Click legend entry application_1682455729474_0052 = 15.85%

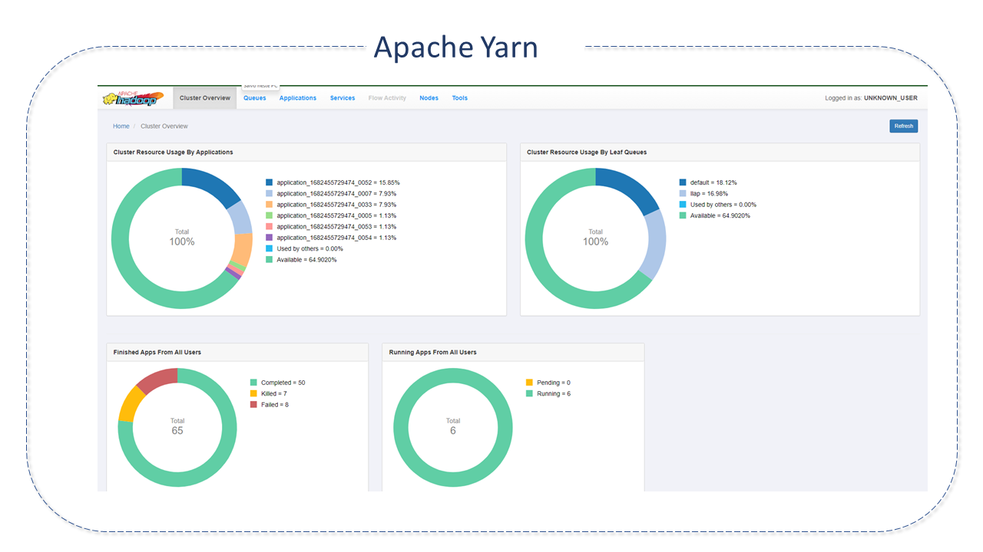click(338, 182)
